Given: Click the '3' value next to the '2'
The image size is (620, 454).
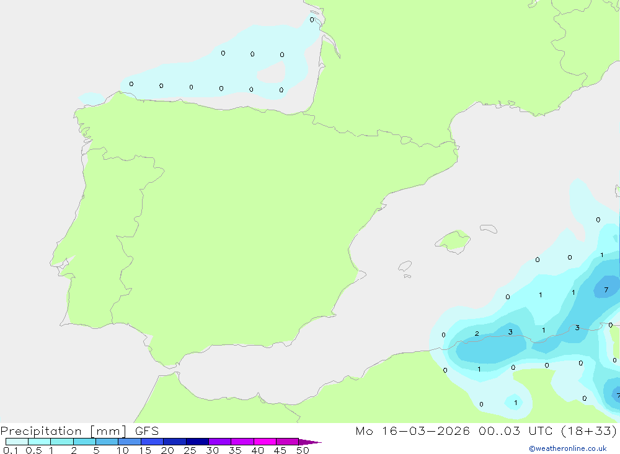Looking at the screenshot, I should click(510, 332).
